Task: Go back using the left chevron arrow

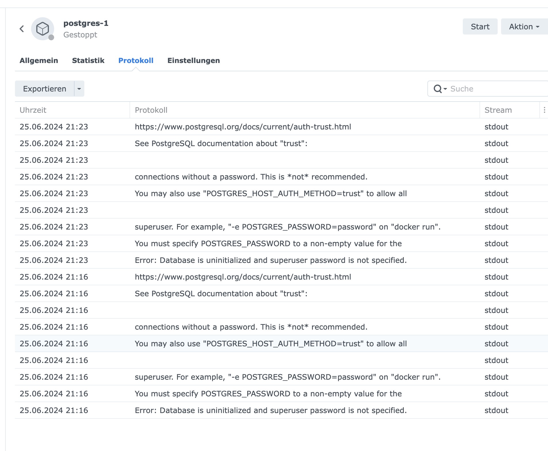Action: click(22, 29)
